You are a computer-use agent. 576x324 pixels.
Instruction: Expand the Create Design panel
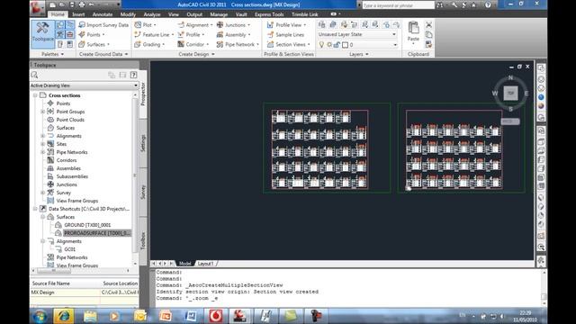tap(213, 54)
